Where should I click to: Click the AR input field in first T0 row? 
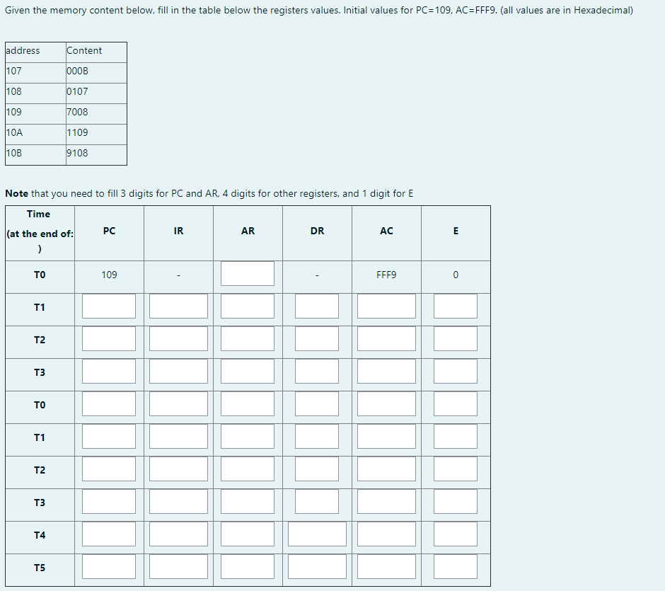tap(248, 274)
